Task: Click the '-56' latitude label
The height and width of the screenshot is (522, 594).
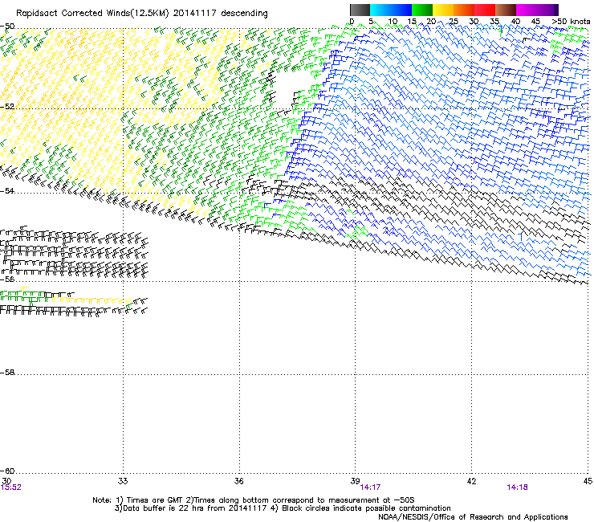Action: pyautogui.click(x=7, y=279)
